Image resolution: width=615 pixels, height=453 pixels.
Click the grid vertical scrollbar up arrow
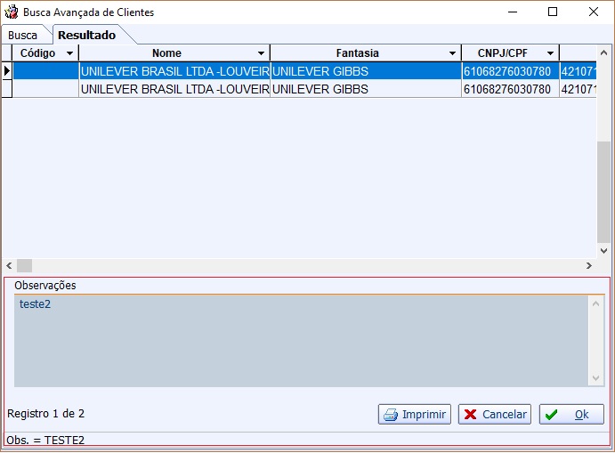(x=604, y=53)
